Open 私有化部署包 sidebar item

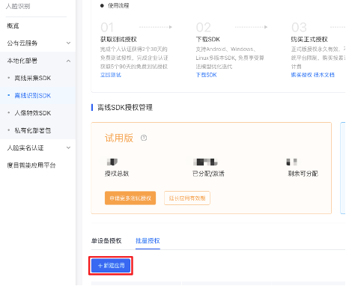(33, 130)
